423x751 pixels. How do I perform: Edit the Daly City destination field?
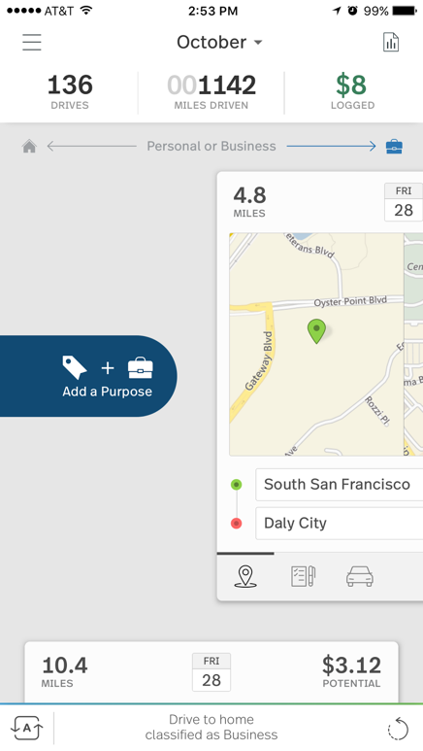(340, 524)
